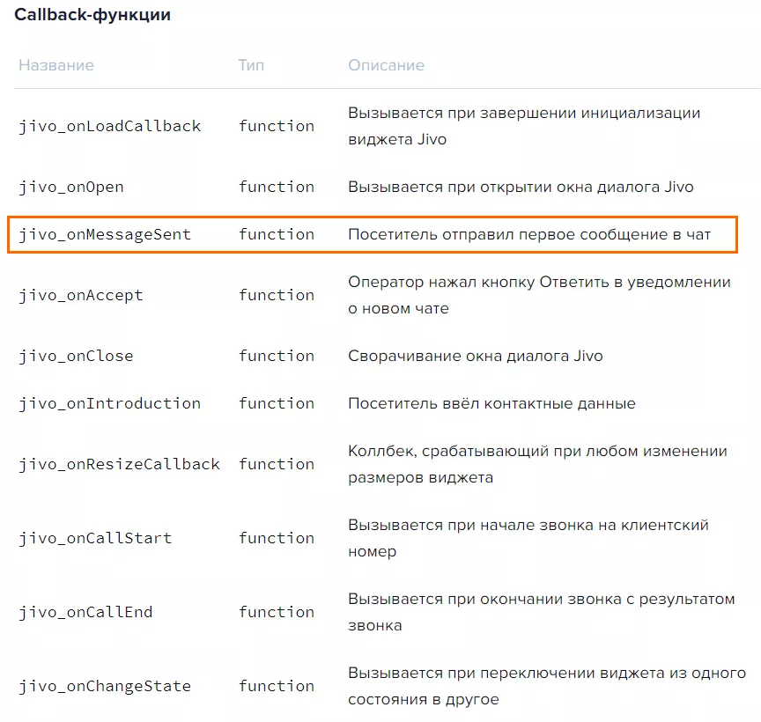Select the jivo_onOpen table entry
This screenshot has height=722, width=761.
(x=71, y=188)
